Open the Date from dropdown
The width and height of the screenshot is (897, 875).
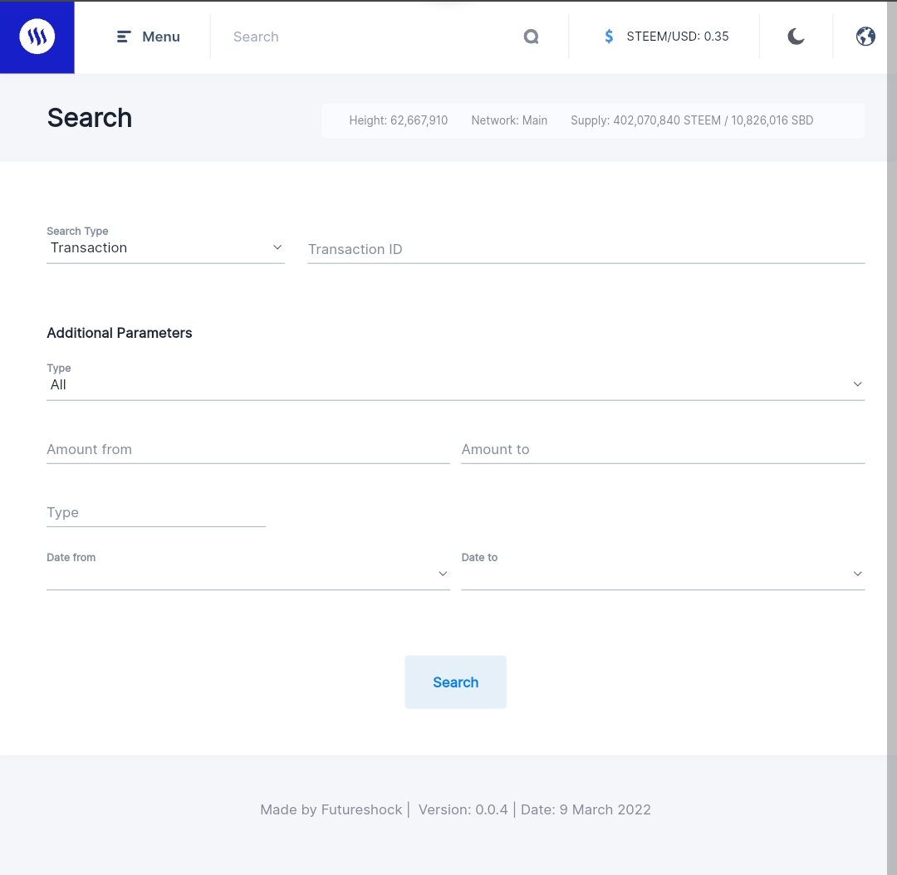coord(248,574)
